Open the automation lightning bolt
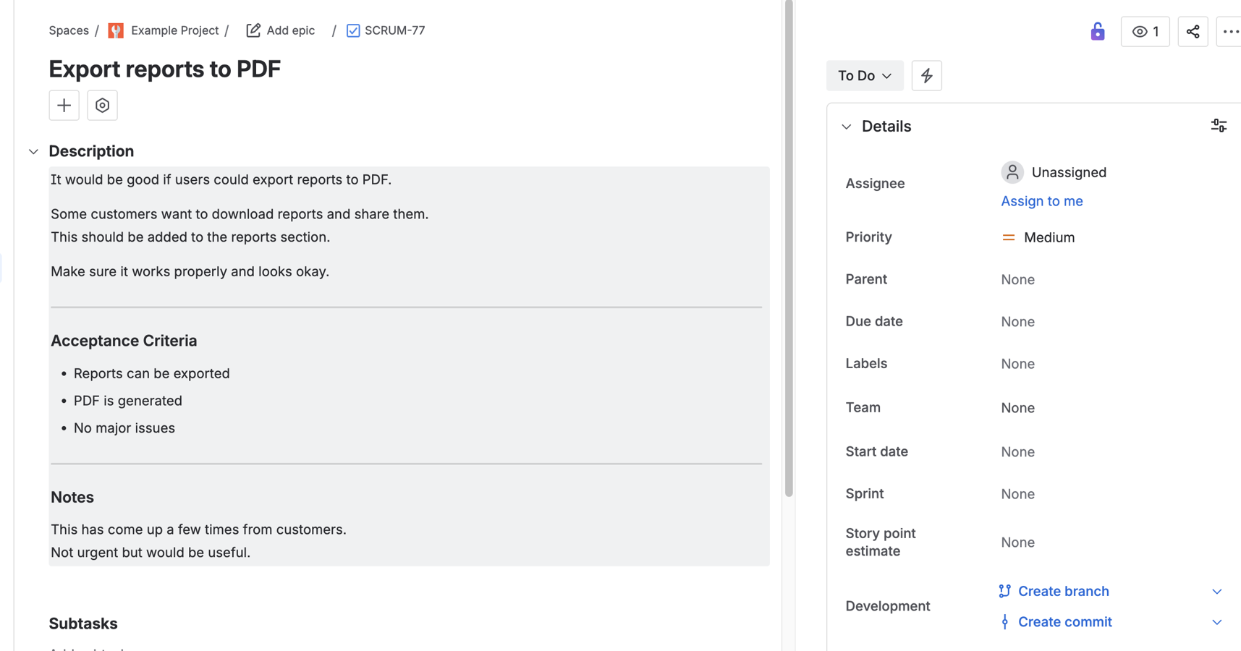This screenshot has height=651, width=1241. click(x=926, y=75)
